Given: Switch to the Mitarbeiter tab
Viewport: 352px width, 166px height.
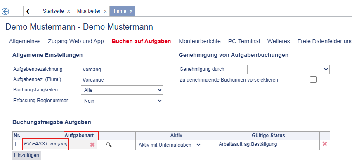Looking at the screenshot, I should (x=89, y=11).
